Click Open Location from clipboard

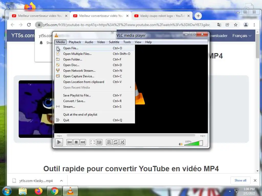pyautogui.click(x=94, y=82)
